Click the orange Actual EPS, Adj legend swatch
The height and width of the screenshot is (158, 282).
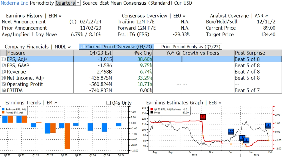pyautogui.click(x=3, y=113)
